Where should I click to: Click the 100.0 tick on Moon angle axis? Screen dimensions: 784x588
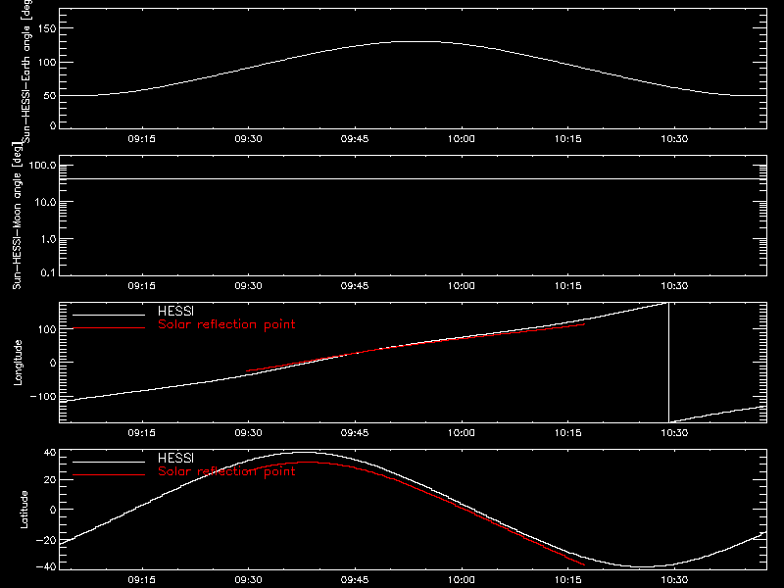[42, 166]
